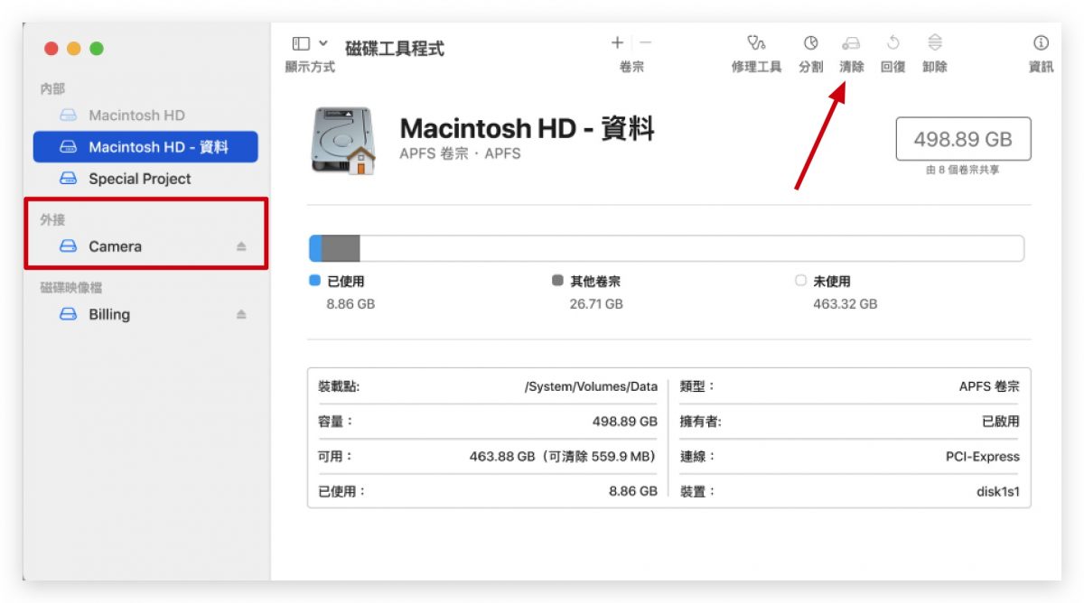
Task: Click the 由 8 個卷宗共享 caption
Action: 963,170
